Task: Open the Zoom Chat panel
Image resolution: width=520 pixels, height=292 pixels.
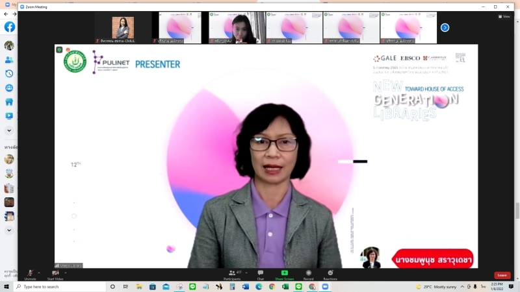Action: (260, 273)
